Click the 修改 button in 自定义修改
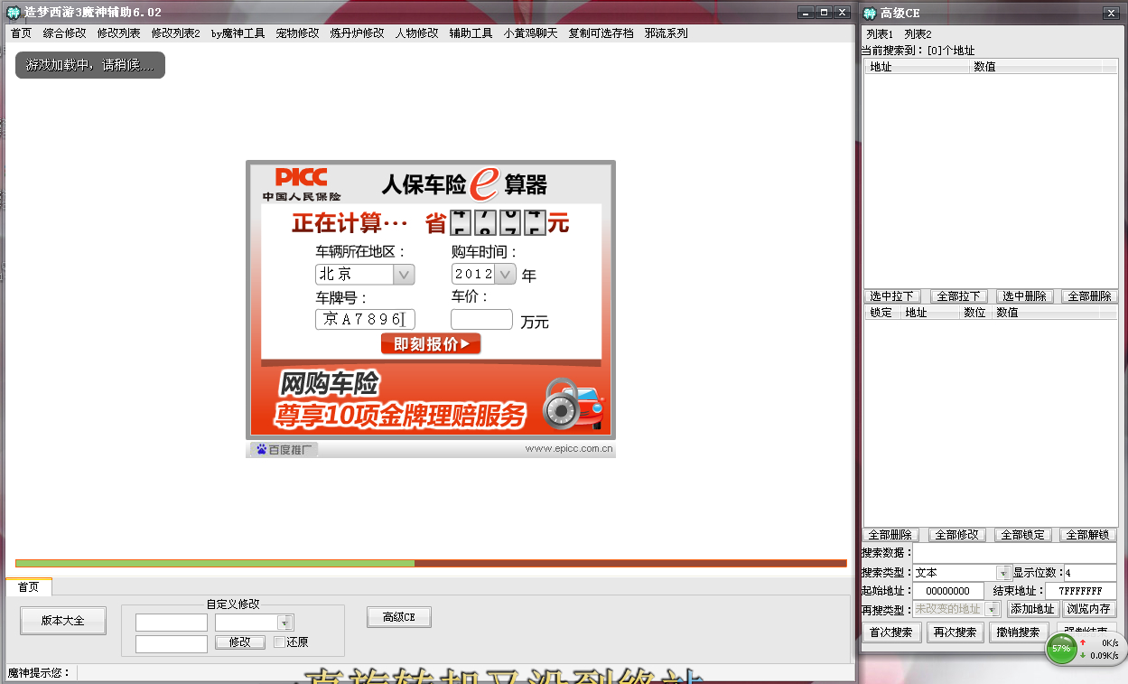This screenshot has width=1128, height=684. [x=240, y=642]
